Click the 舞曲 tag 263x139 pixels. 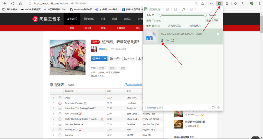pyautogui.click(x=102, y=68)
